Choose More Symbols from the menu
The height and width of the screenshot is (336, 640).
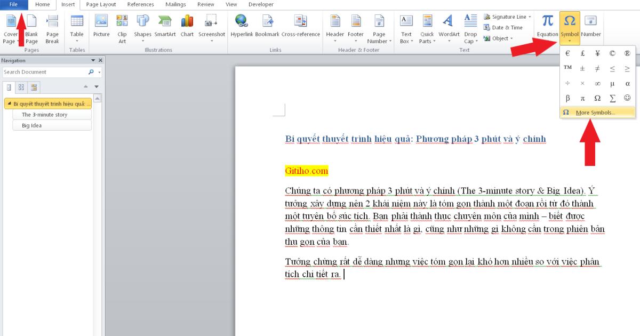click(595, 113)
